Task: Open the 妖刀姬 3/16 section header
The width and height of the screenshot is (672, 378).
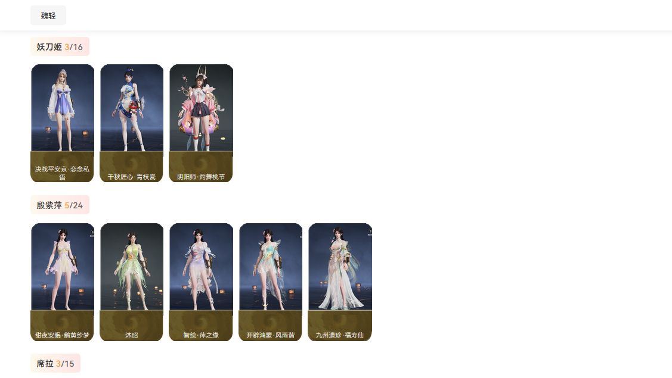Action: pos(60,46)
